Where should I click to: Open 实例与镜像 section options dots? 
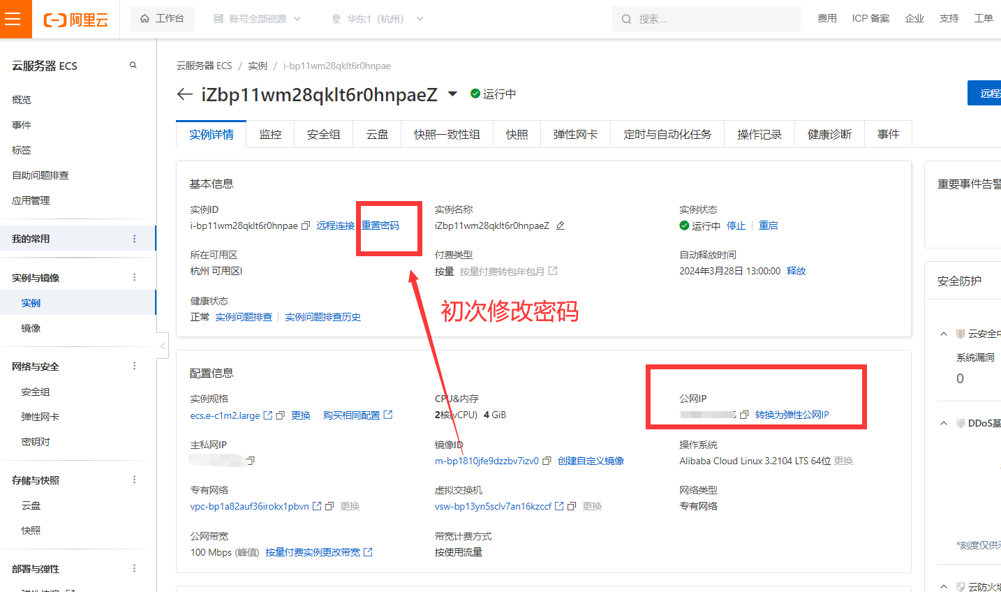[135, 277]
